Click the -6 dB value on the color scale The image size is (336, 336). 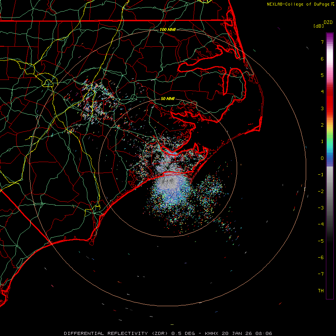(321, 258)
